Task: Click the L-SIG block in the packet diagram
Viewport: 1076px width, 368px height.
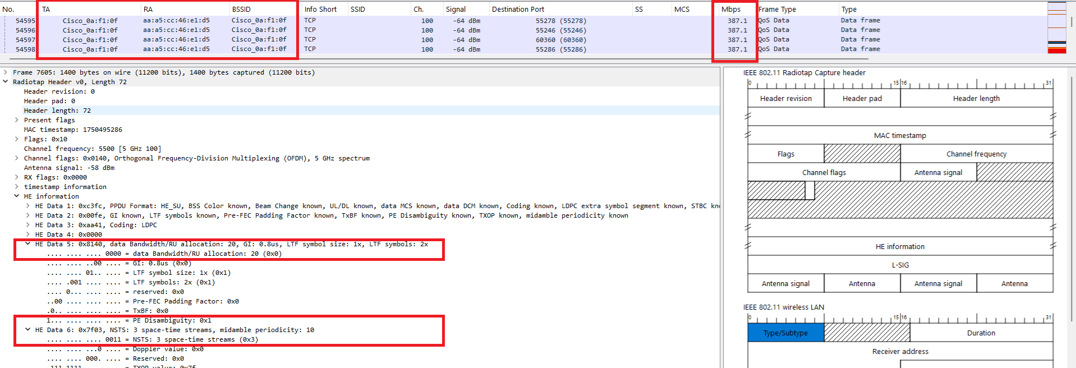Action: point(900,265)
